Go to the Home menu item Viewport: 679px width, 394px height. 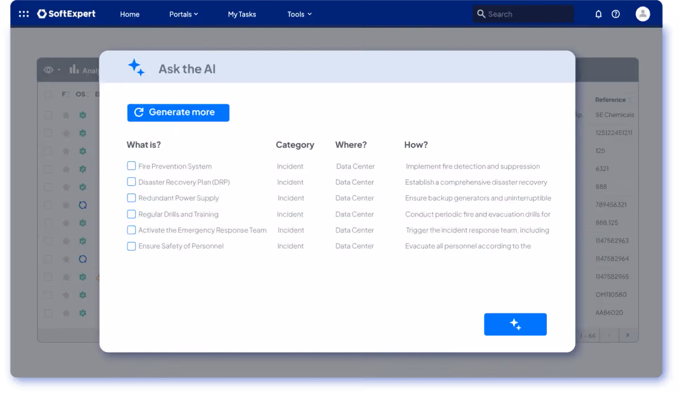130,14
